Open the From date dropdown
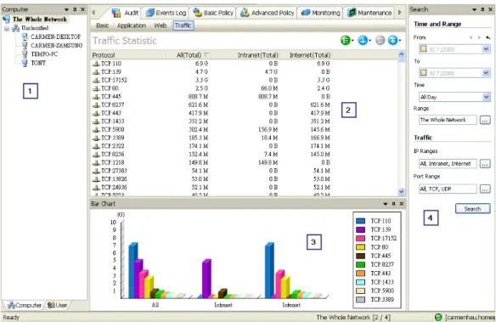This screenshot has width=496, height=322. [x=486, y=49]
